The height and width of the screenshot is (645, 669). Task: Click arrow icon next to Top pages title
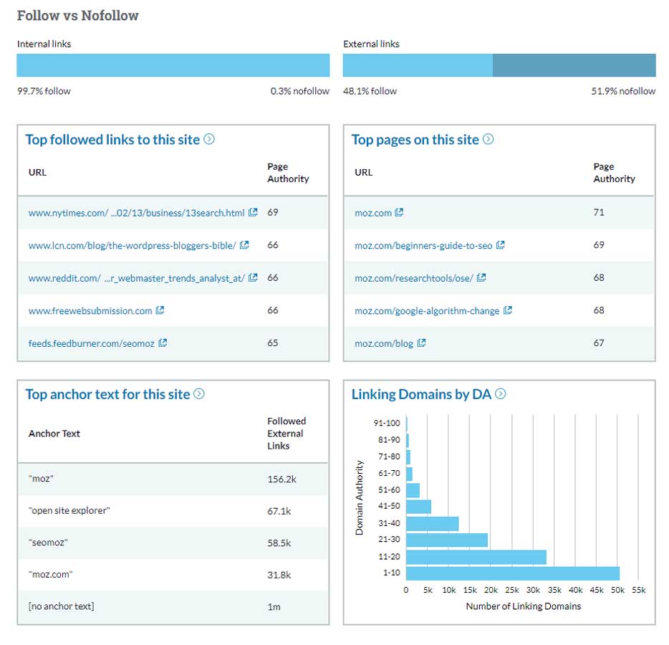(488, 139)
